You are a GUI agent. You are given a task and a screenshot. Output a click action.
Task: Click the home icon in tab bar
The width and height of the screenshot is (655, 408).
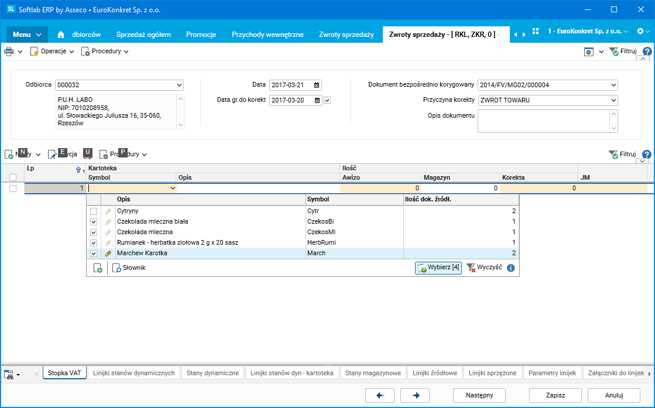point(61,35)
